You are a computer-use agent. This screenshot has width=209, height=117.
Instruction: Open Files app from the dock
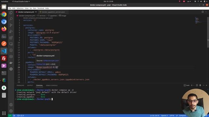click(x=4, y=7)
